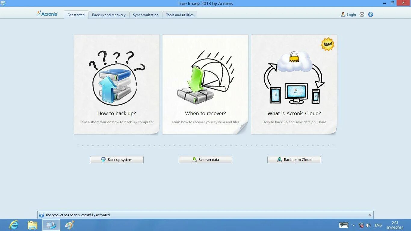Open File Explorer from taskbar
Screen dimensions: 411x231
click(x=32, y=225)
